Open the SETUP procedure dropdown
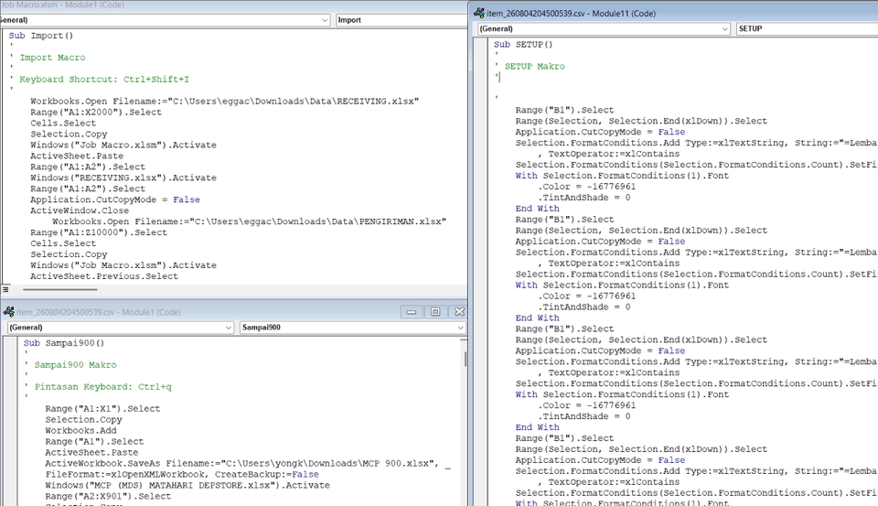The image size is (878, 506). 807,28
